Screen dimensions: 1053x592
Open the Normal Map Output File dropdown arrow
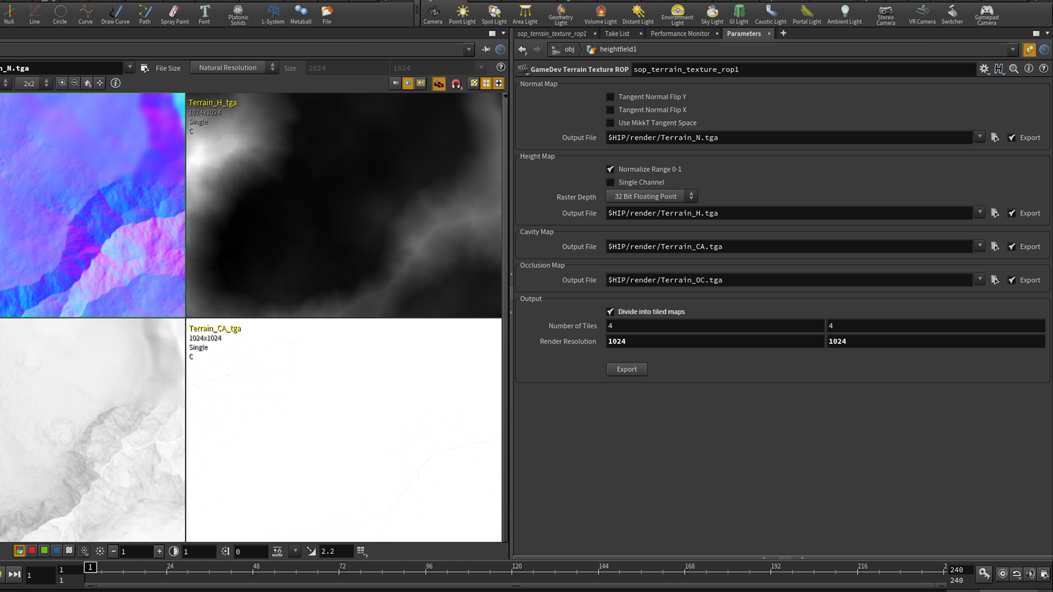point(980,138)
